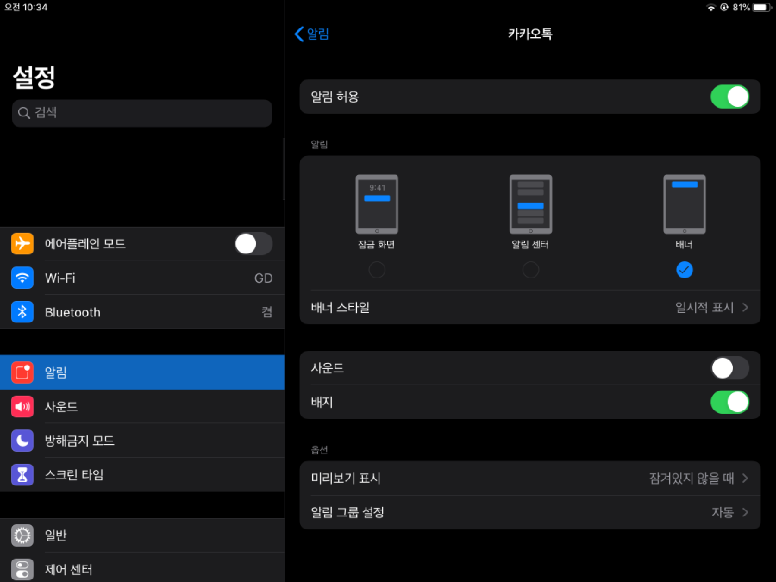This screenshot has height=582, width=776.
Task: Tap the 일반 gear icon
Action: coord(22,535)
